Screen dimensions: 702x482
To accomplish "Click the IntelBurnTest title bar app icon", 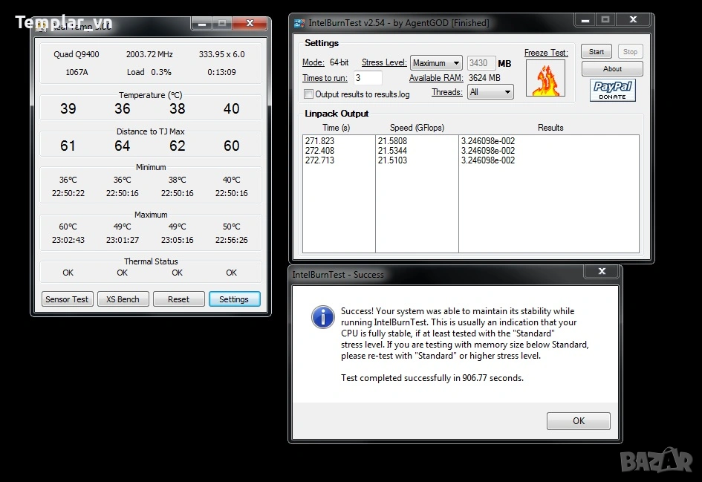I will point(299,23).
